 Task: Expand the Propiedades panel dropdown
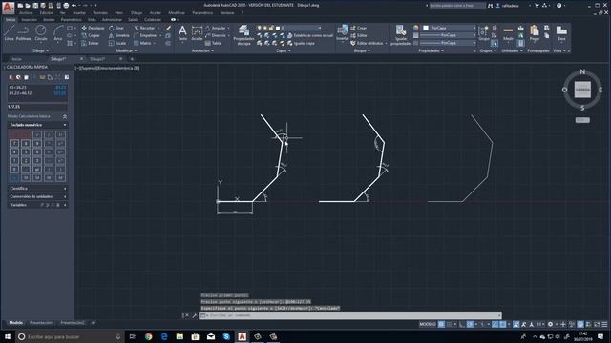click(431, 50)
